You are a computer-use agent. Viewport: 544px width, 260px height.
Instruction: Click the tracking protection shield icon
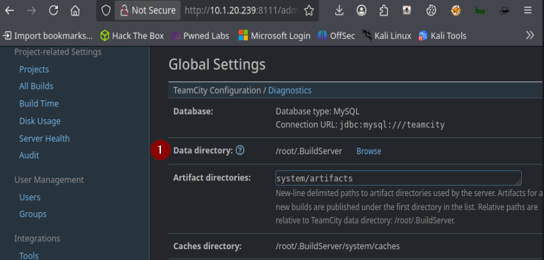pos(106,11)
